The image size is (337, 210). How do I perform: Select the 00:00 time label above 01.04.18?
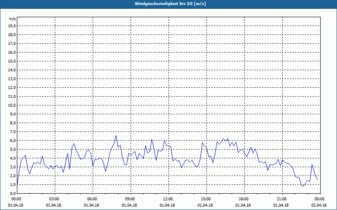16,199
